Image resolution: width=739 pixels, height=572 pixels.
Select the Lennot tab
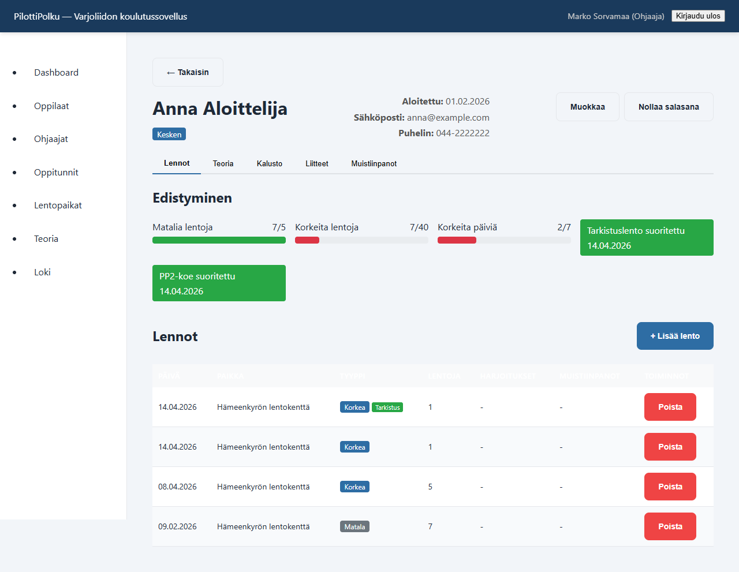pos(177,163)
